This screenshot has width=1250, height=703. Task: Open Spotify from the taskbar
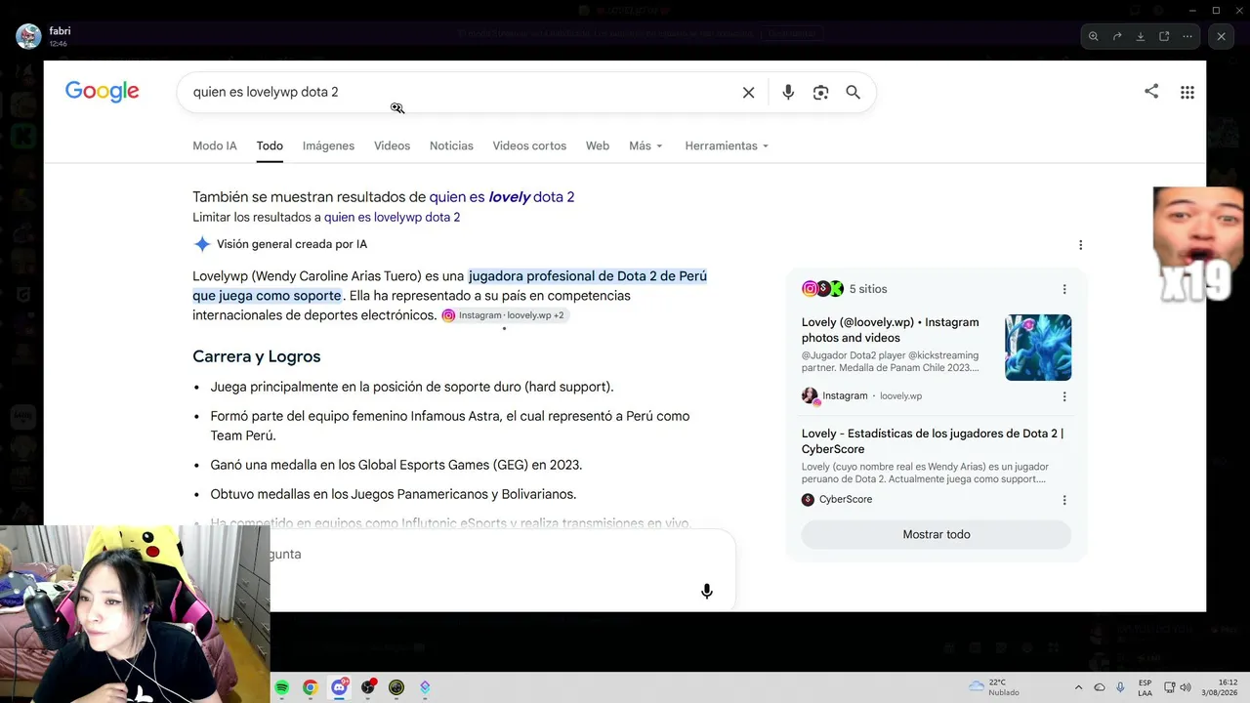(x=282, y=687)
